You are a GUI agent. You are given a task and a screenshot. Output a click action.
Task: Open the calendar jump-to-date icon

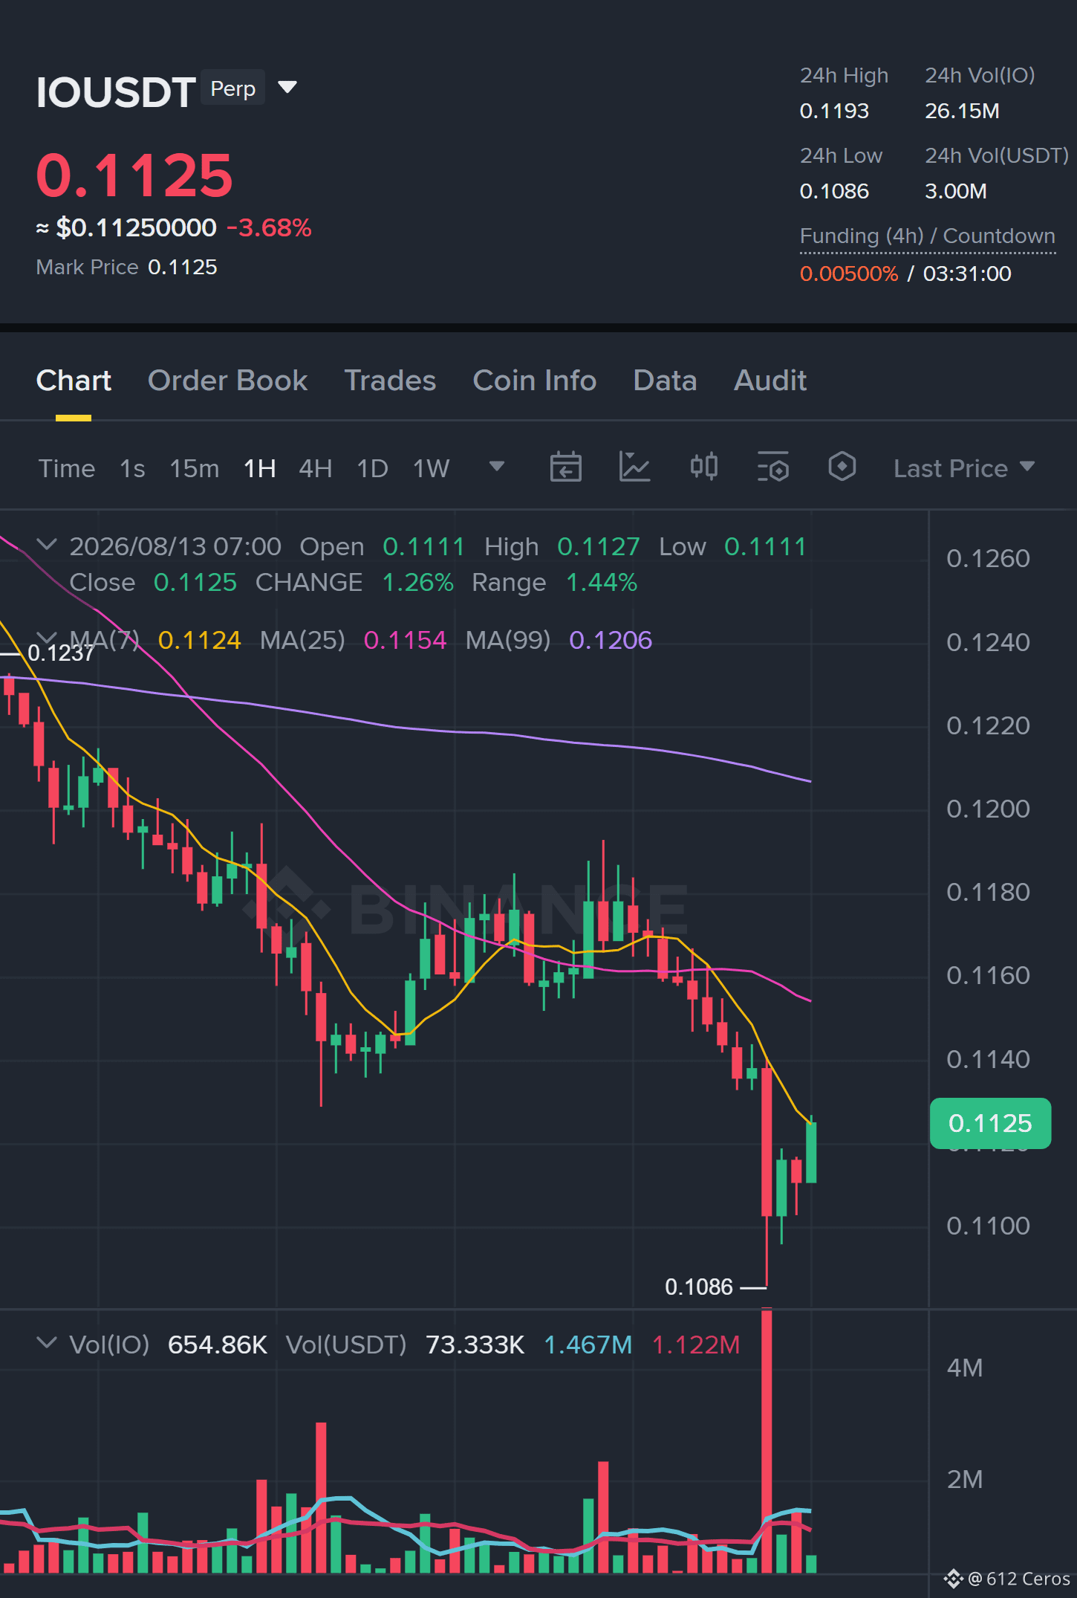point(565,468)
